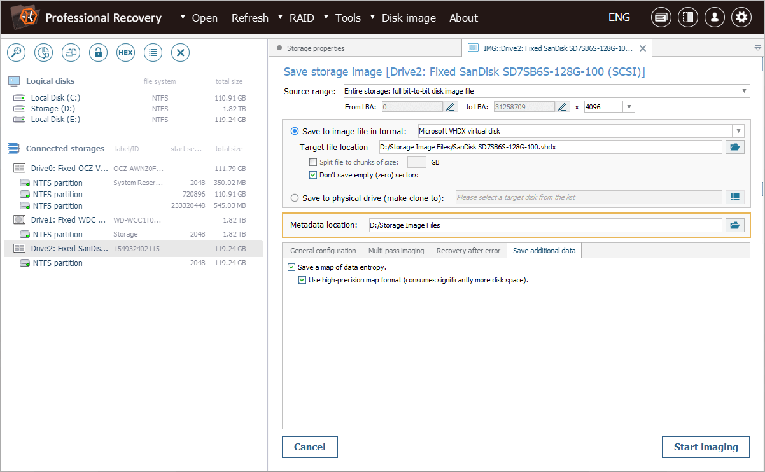
Task: Click the physical drive target disk field
Action: [x=589, y=197]
